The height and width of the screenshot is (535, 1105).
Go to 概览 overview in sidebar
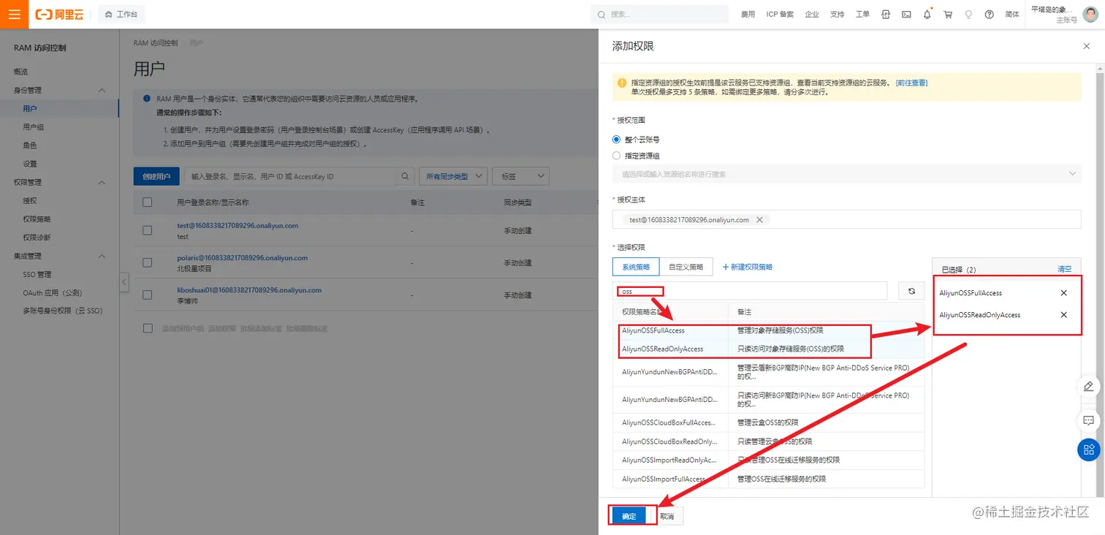coord(21,72)
